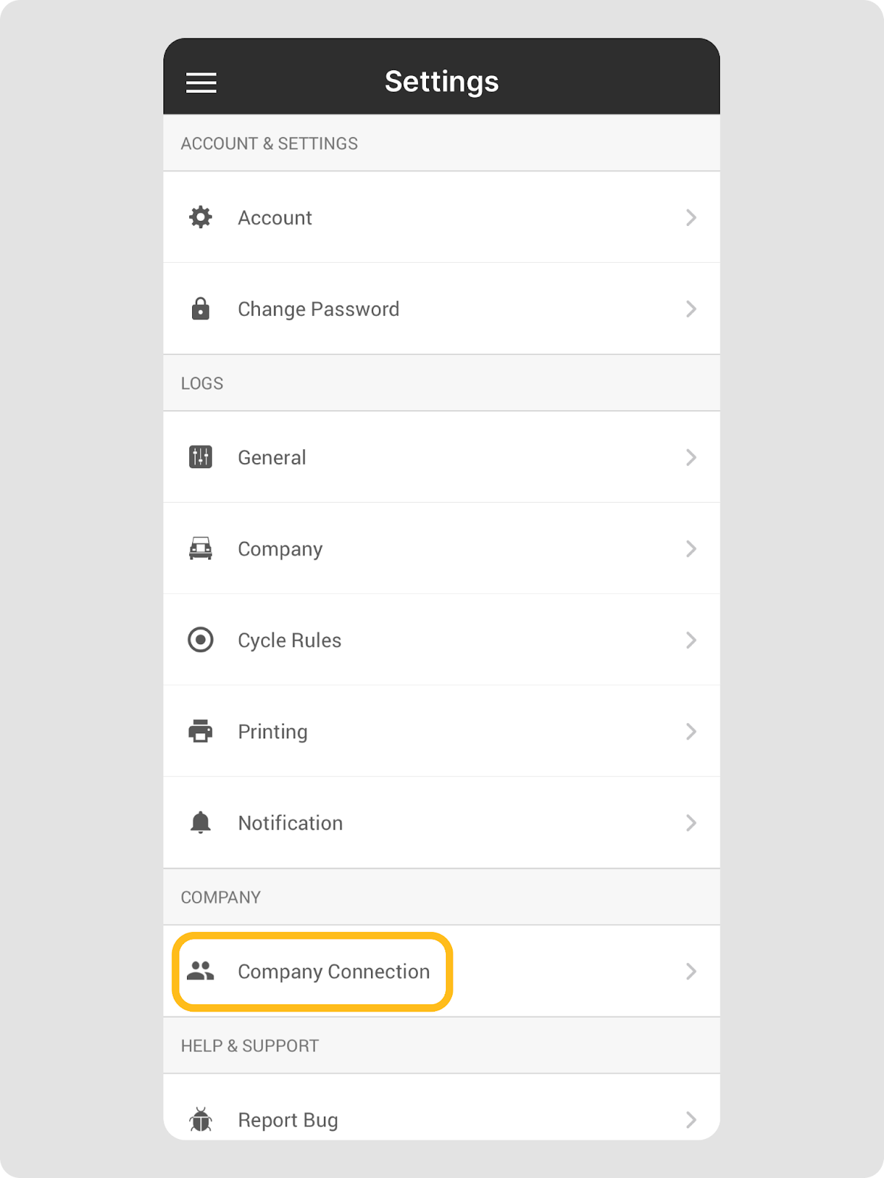Tap the Printing printer icon
The height and width of the screenshot is (1178, 884).
tap(200, 731)
